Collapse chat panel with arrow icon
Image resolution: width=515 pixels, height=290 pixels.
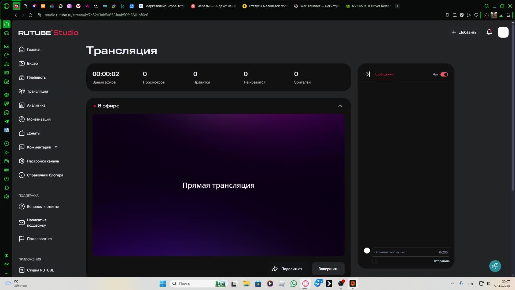367,74
